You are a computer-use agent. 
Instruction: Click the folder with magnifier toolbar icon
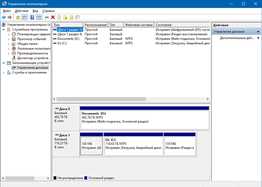71,17
